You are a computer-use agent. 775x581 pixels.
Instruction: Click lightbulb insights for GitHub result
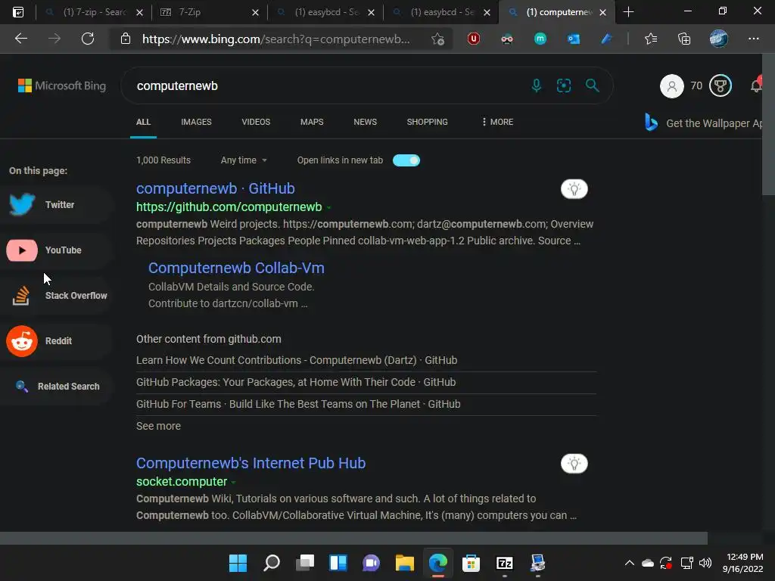point(574,188)
